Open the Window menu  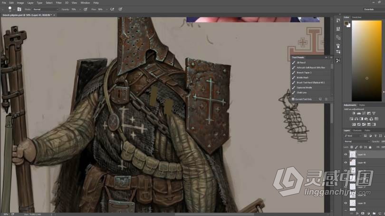pos(85,3)
